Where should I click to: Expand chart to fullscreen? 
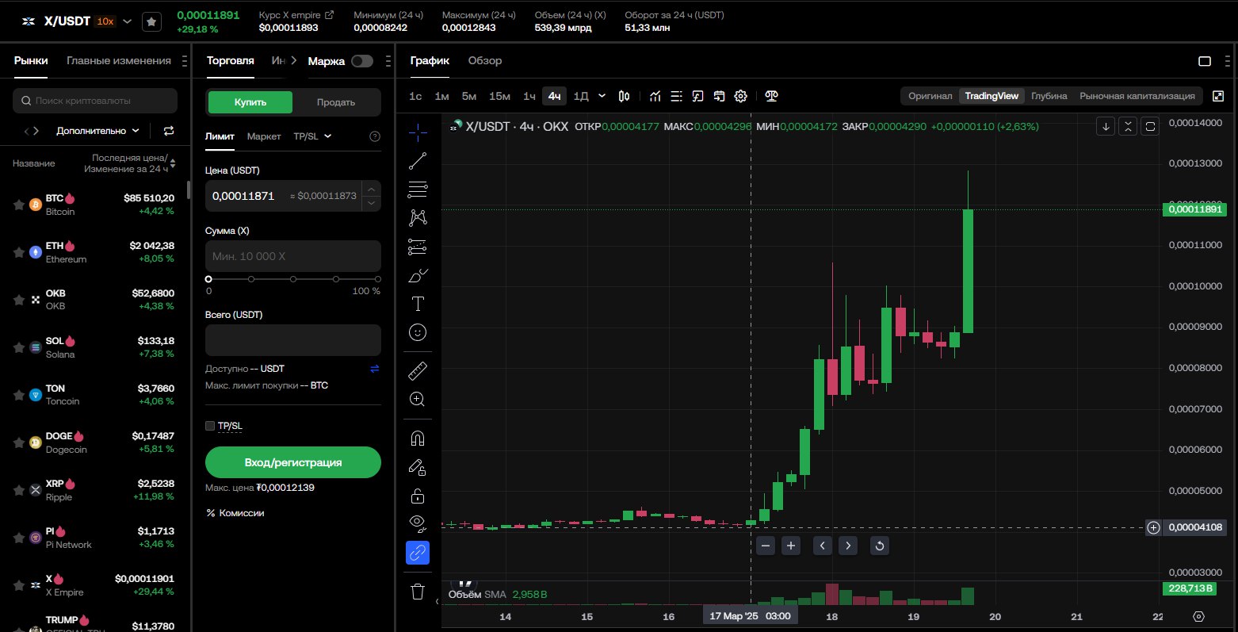point(1218,96)
